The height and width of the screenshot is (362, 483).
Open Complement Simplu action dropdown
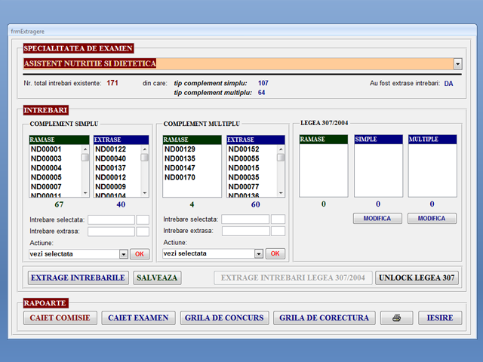(x=124, y=254)
